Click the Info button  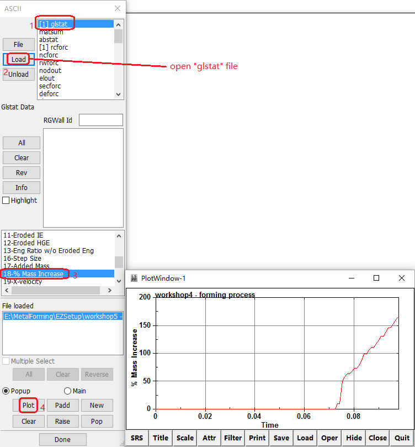coord(22,187)
